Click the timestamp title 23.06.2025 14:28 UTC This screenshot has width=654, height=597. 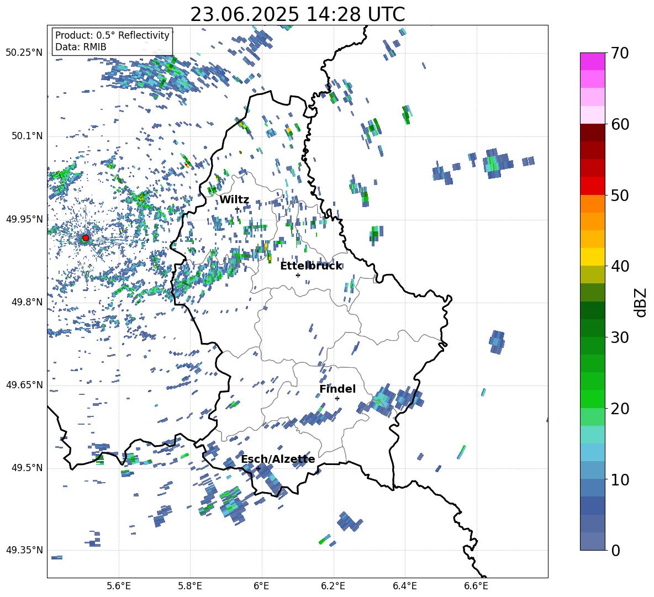point(297,14)
